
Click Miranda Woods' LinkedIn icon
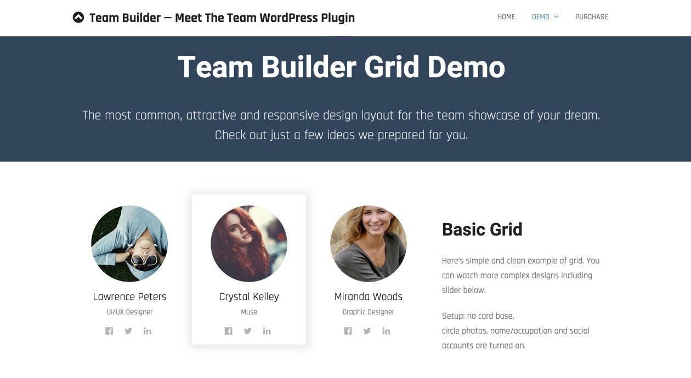click(386, 330)
